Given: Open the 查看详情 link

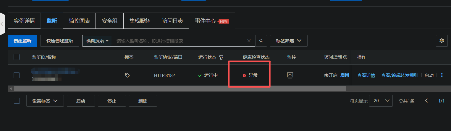Looking at the screenshot, I should tap(366, 75).
